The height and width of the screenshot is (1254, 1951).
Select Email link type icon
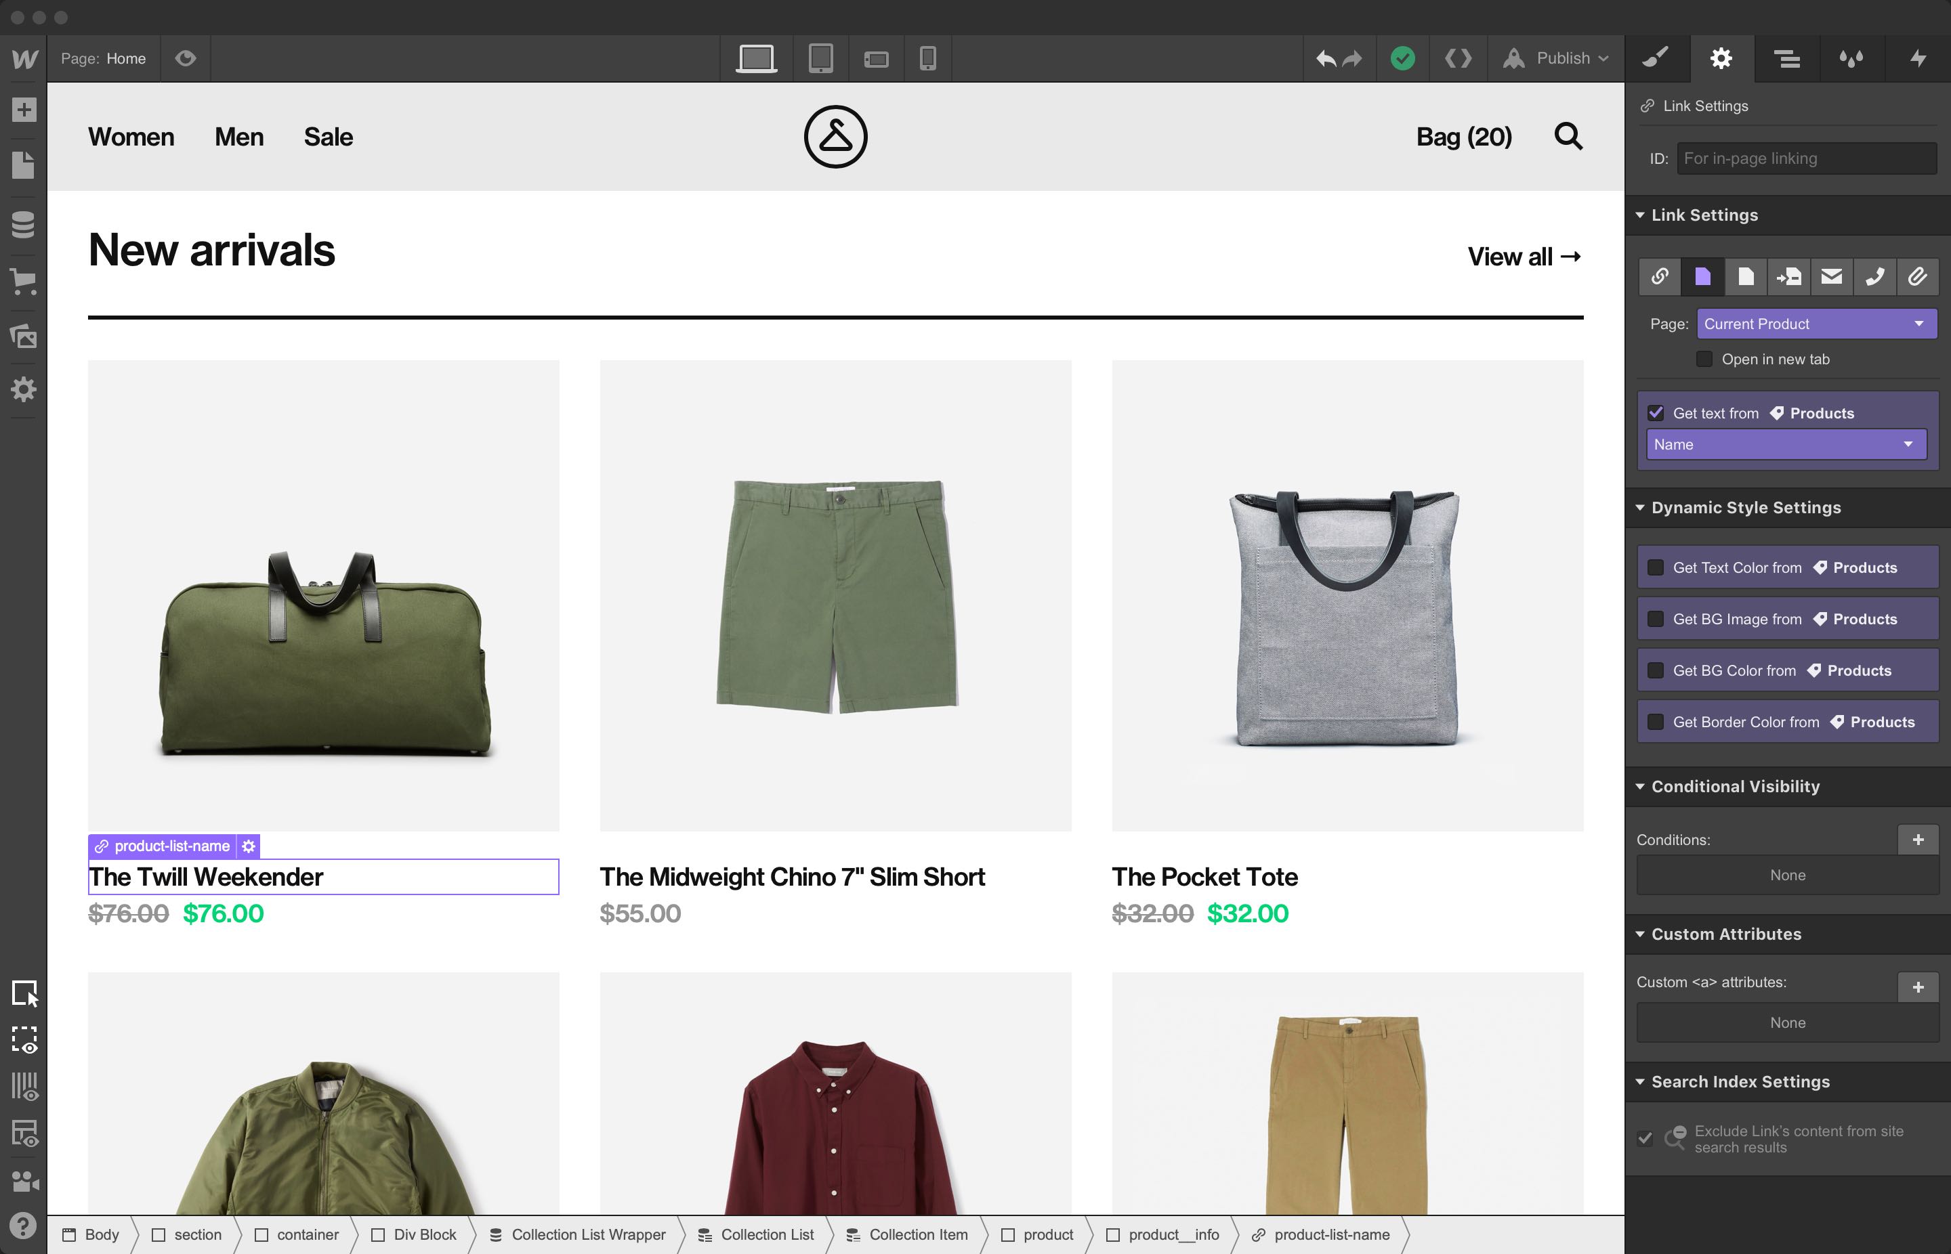click(1831, 277)
